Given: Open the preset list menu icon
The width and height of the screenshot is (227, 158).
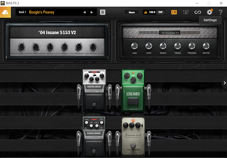Looking at the screenshot, I should (x=103, y=12).
